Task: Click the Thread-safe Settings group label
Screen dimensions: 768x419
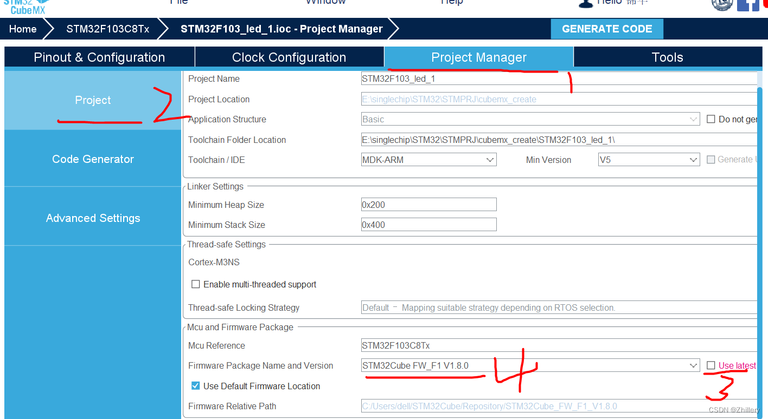Action: tap(226, 244)
